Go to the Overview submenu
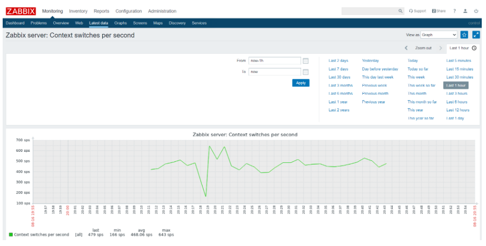 pyautogui.click(x=61, y=23)
